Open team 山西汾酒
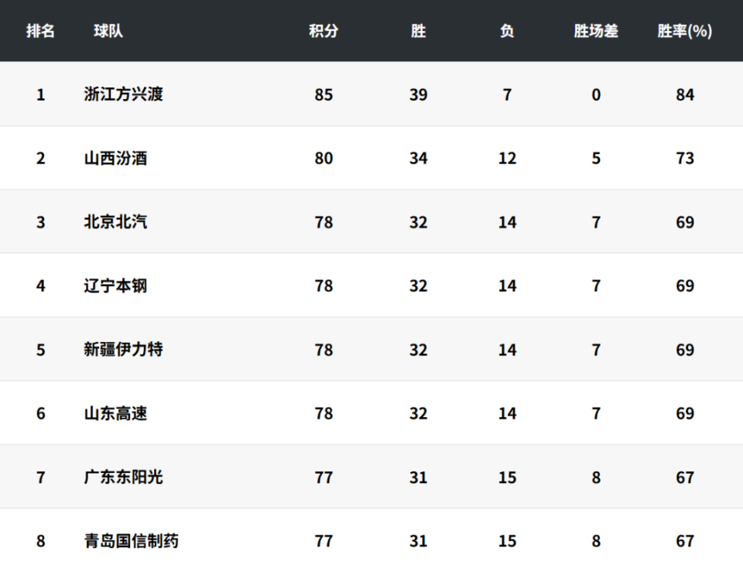This screenshot has width=743, height=572. point(115,158)
